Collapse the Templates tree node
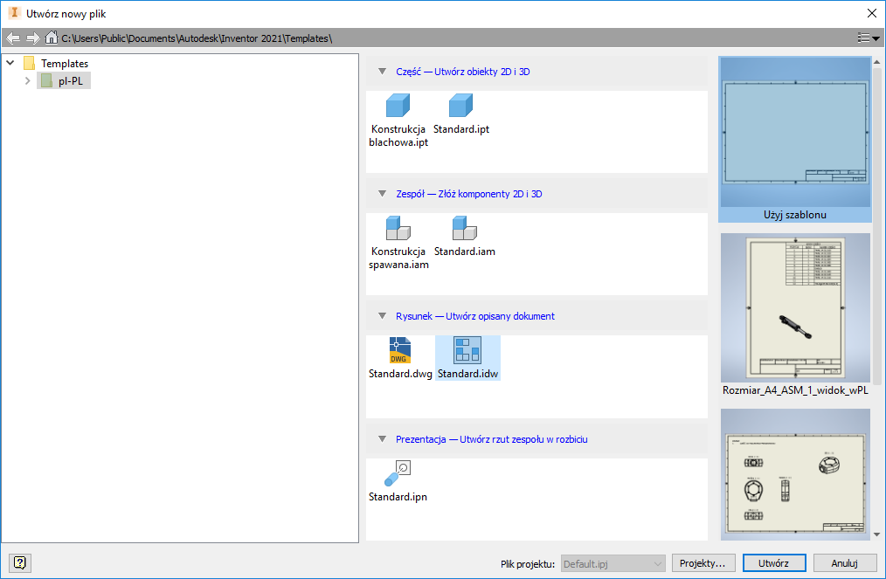The image size is (886, 579). (10, 63)
